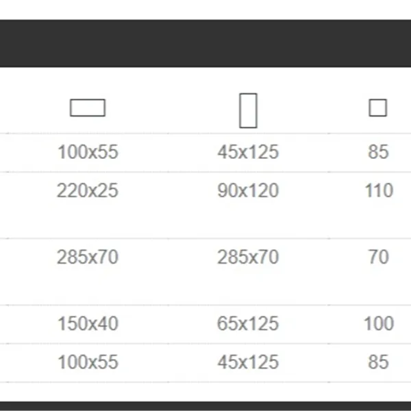The width and height of the screenshot is (411, 411).
Task: Pick the standalone 70 value in square column
Action: coord(378,258)
